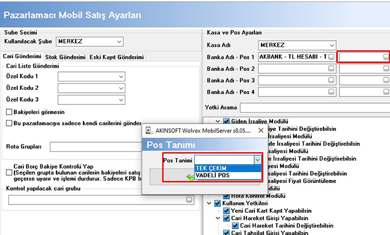
Task: Collapse Cari Hareket Girişi Yapabilsin node
Action: tap(218, 218)
